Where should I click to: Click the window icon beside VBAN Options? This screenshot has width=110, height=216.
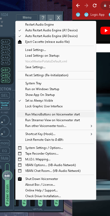[20, 165]
